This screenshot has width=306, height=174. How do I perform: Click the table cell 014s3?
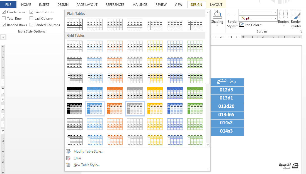[227, 131]
